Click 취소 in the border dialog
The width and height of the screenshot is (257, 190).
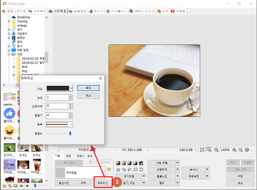[x=88, y=96]
